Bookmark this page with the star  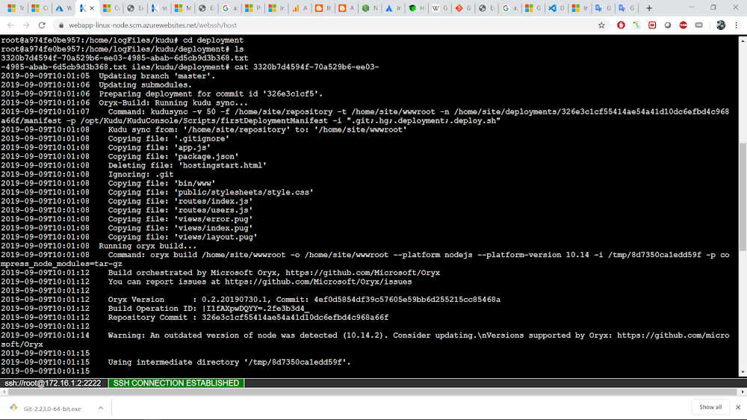pos(601,25)
